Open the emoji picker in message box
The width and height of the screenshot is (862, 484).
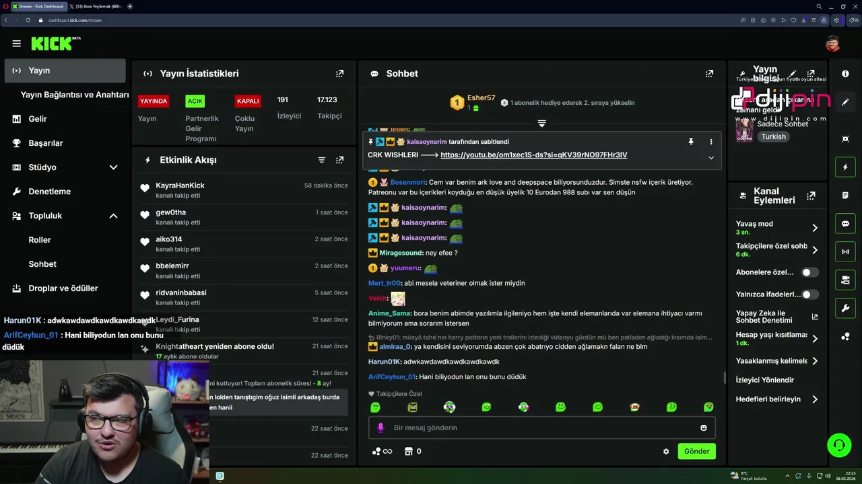[x=704, y=428]
